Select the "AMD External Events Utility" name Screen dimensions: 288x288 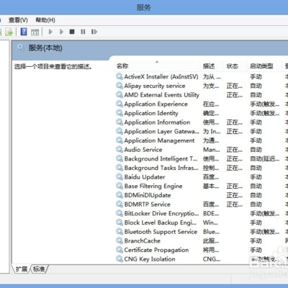(162, 95)
